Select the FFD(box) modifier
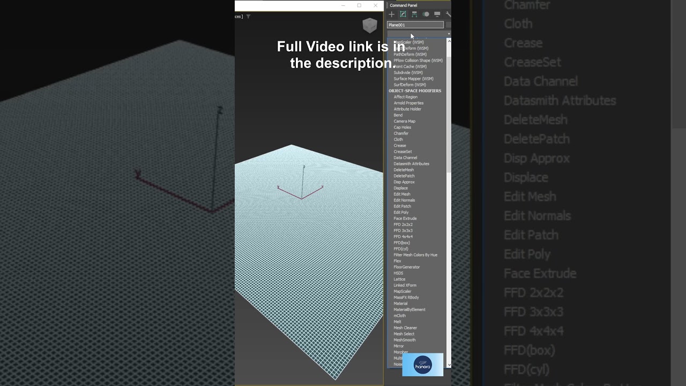Image resolution: width=686 pixels, height=386 pixels. click(x=401, y=243)
